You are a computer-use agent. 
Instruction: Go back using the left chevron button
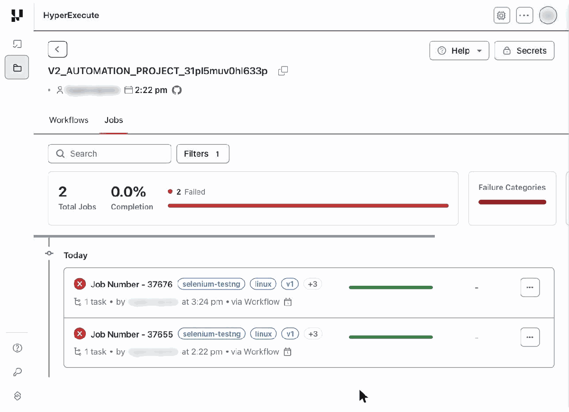(x=57, y=49)
